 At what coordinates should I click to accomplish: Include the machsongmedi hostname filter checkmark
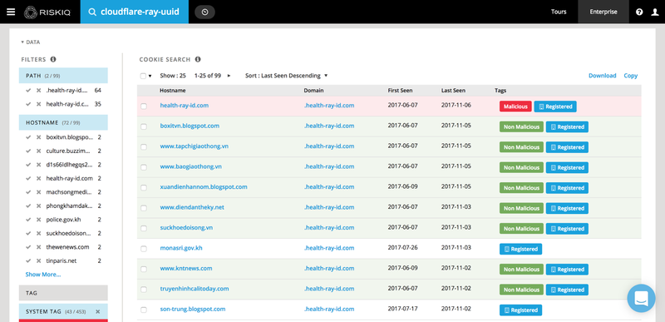coord(28,191)
